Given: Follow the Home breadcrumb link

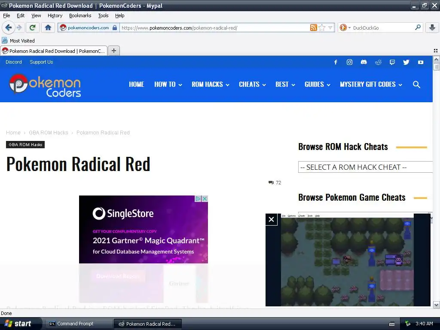Looking at the screenshot, I should click(13, 132).
